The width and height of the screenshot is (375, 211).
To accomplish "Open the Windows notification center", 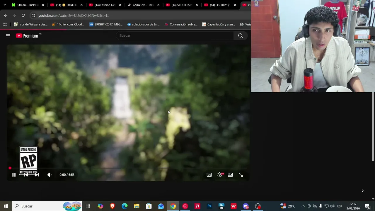I will (x=367, y=206).
